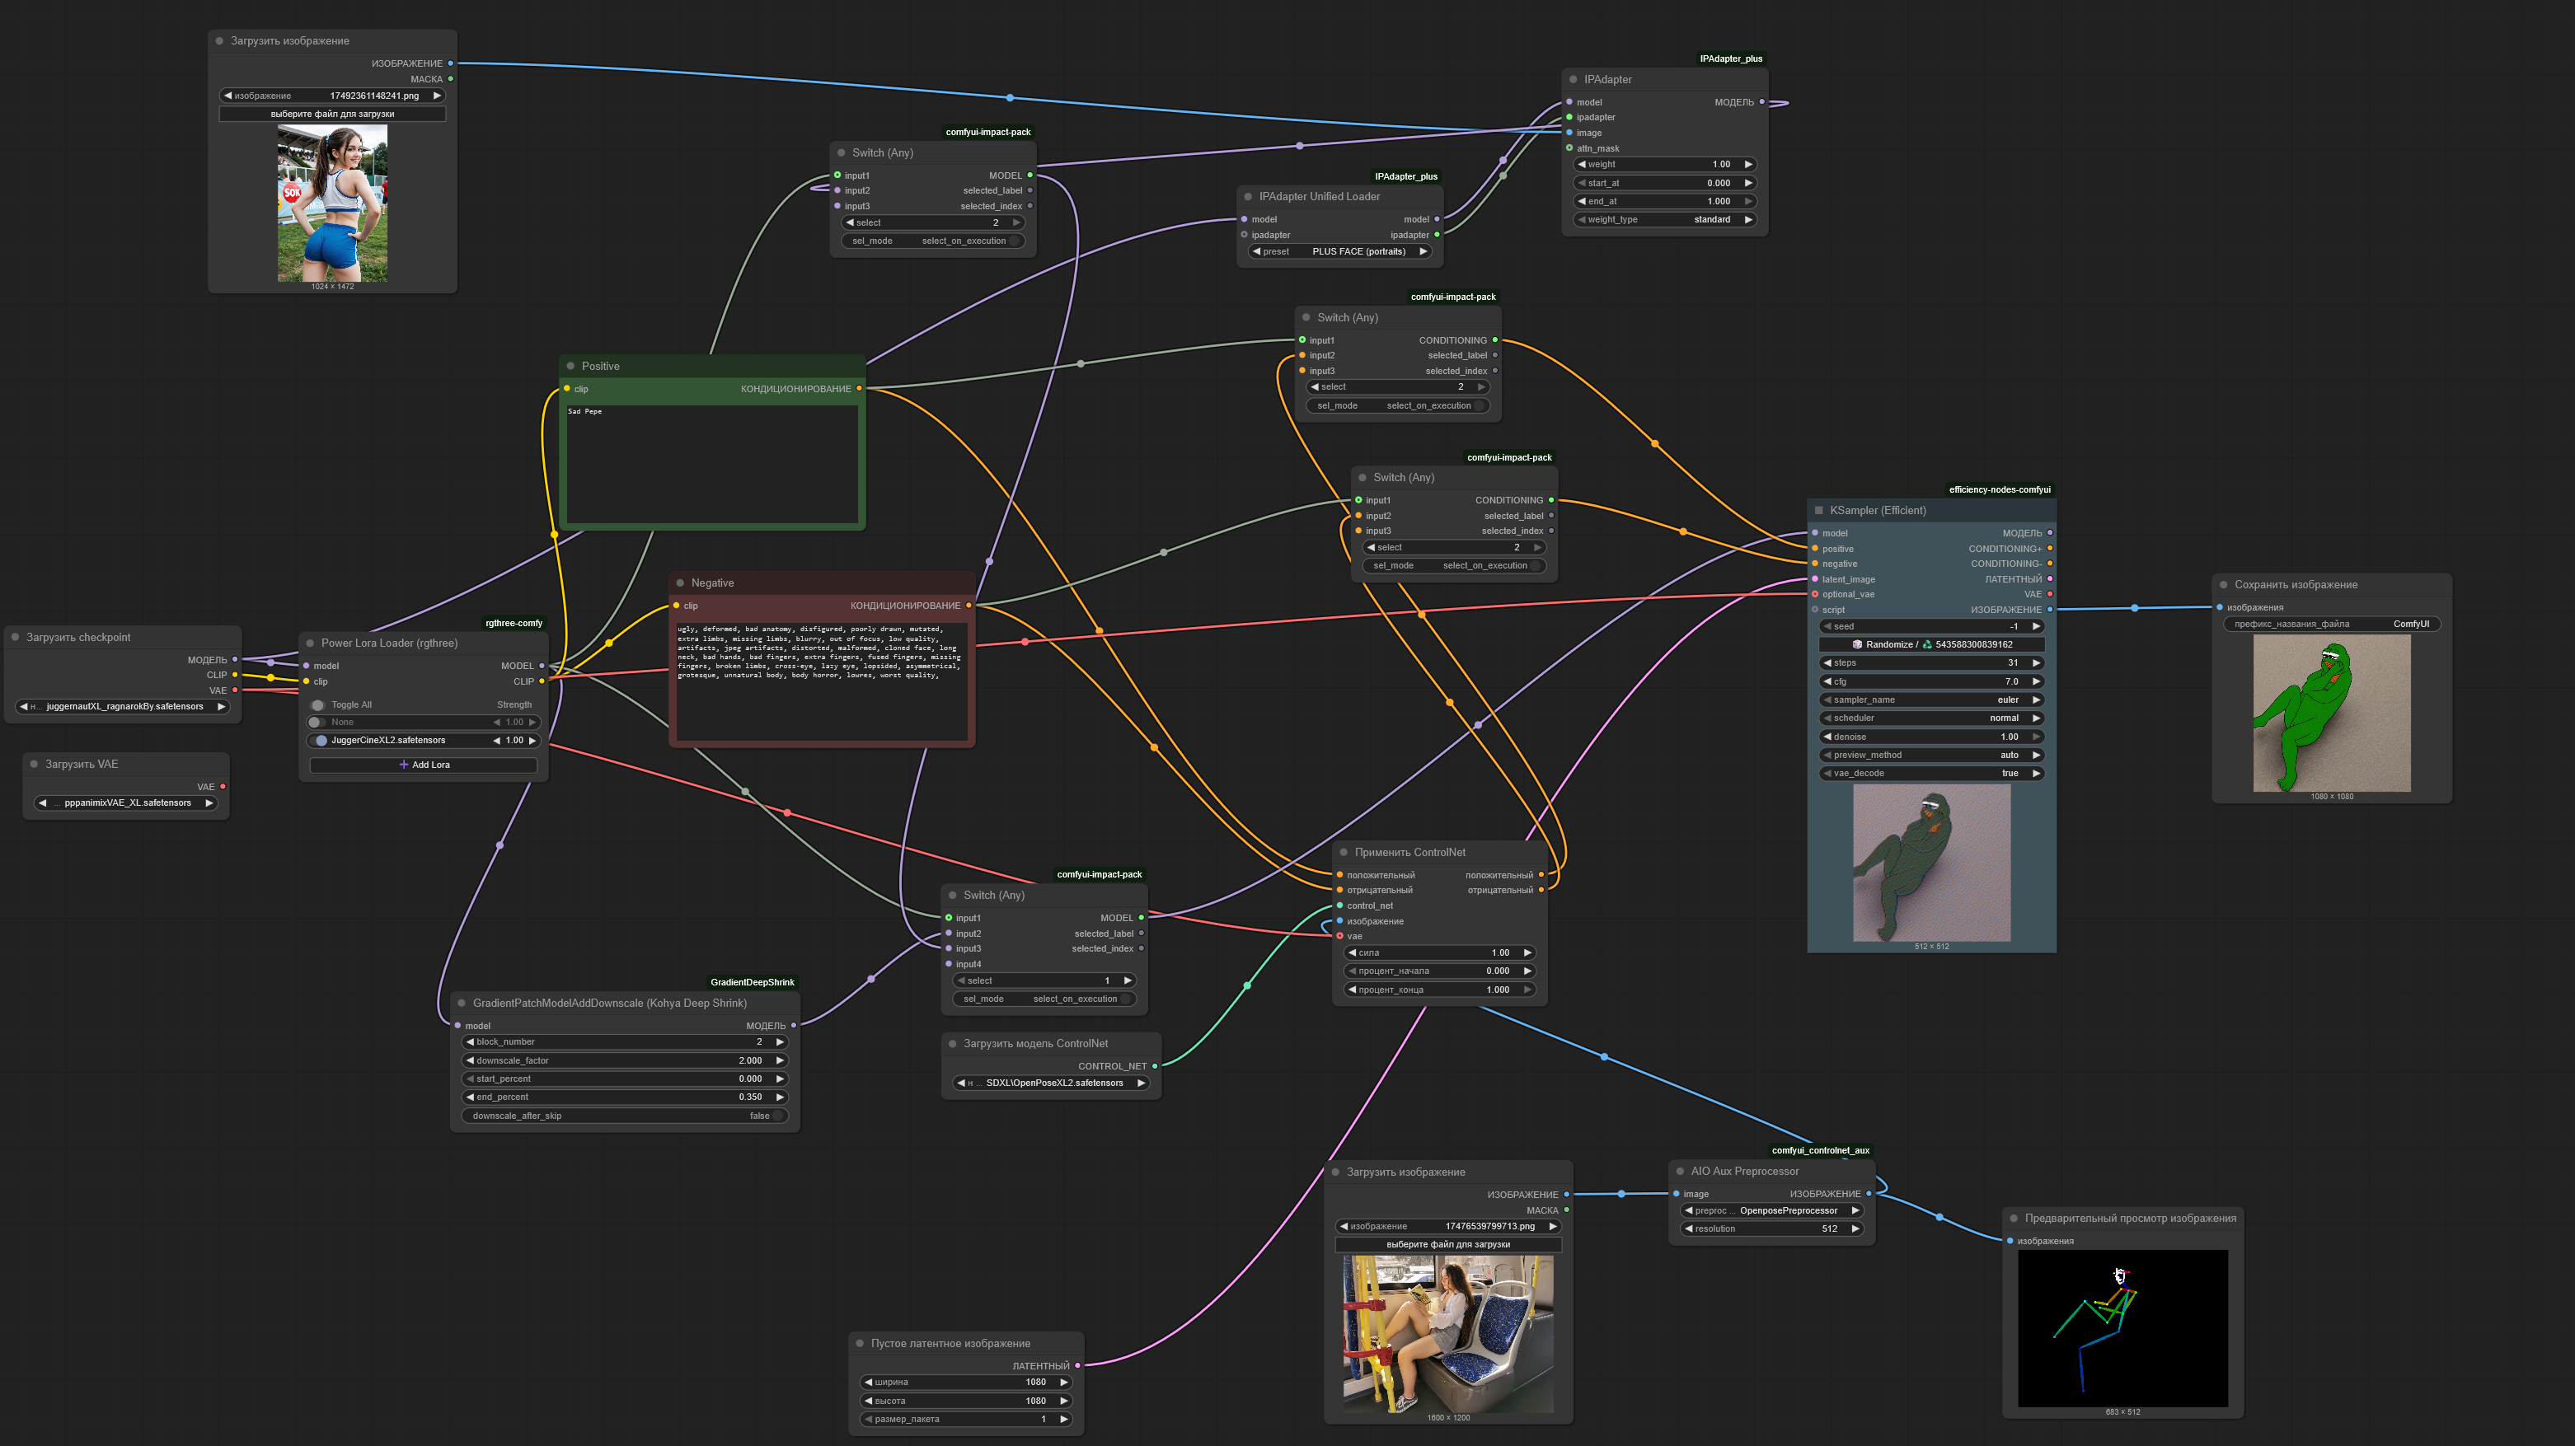Viewport: 2575px width, 1446px height.
Task: Open the juggernautXL_ragnarokBy.safetensors checkpoint selector
Action: [x=124, y=706]
